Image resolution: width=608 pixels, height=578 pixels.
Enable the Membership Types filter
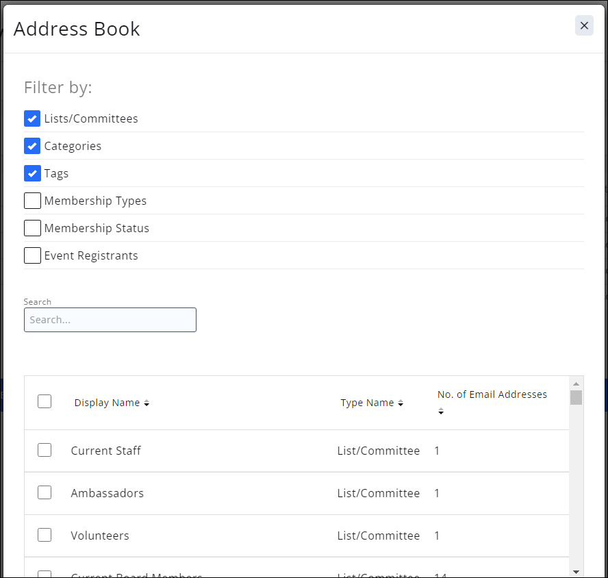click(x=32, y=201)
